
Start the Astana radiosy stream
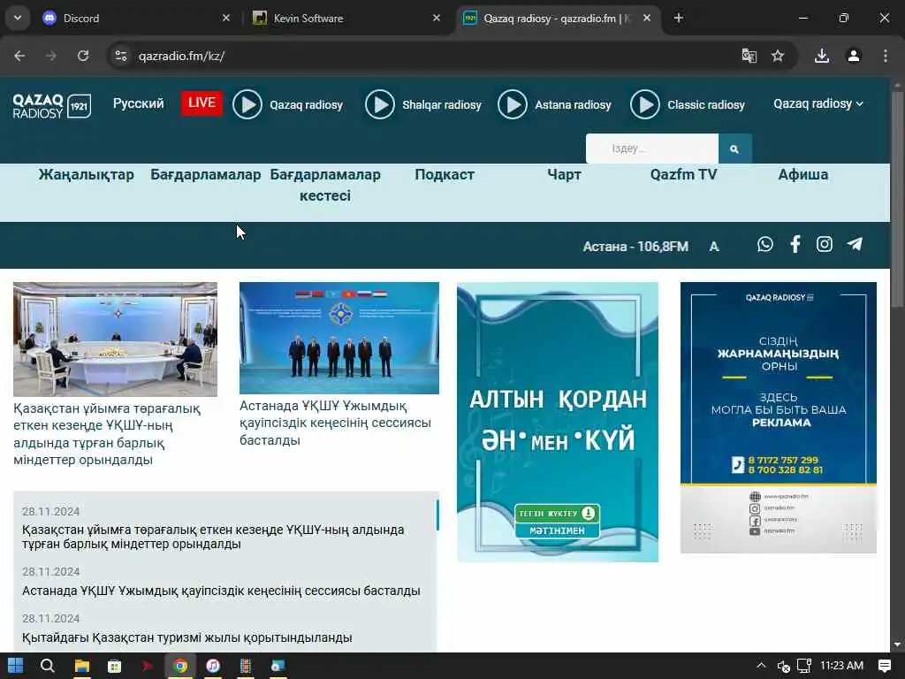tap(513, 104)
